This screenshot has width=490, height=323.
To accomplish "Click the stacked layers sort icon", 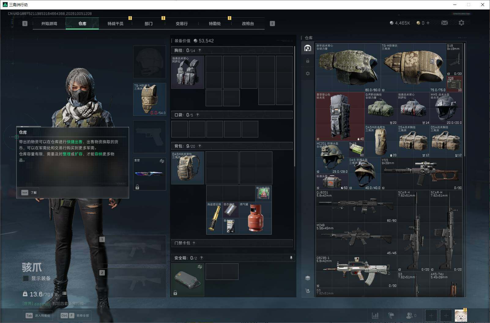I will (308, 278).
